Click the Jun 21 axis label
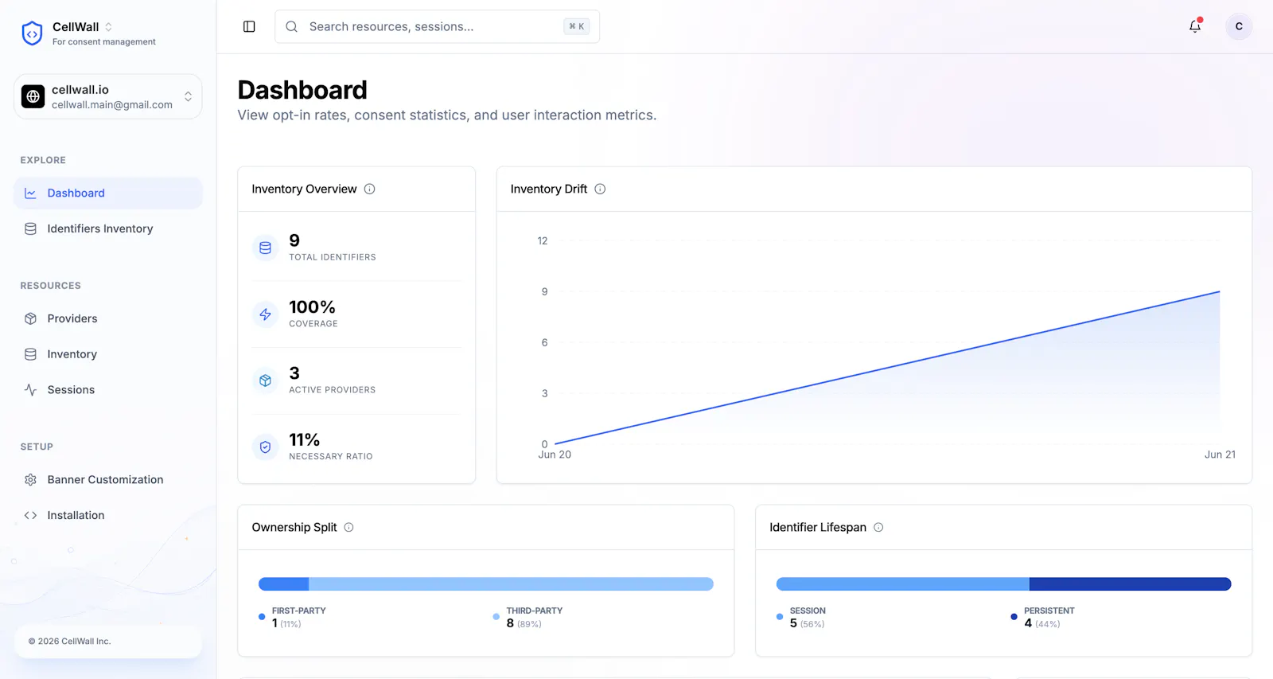1273x679 pixels. [x=1220, y=455]
